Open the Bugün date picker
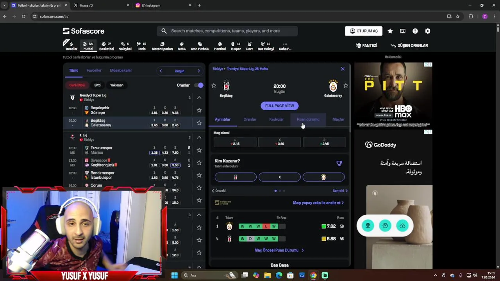Image resolution: width=500 pixels, height=281 pixels. (x=180, y=71)
